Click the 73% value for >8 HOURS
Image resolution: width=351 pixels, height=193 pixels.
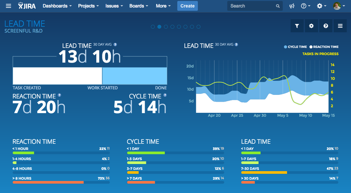pyautogui.click(x=101, y=178)
